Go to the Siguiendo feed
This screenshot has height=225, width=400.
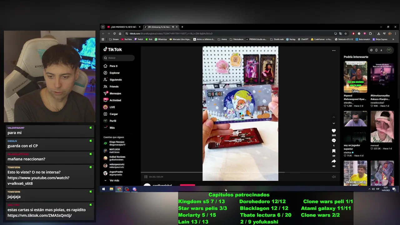pos(112,80)
